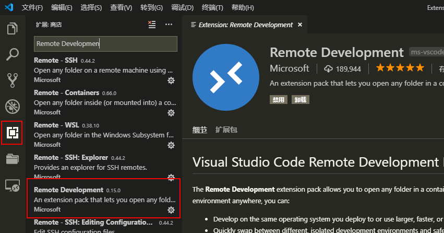Select Remote - WSL in extension list
The image size is (444, 233).
[x=104, y=135]
